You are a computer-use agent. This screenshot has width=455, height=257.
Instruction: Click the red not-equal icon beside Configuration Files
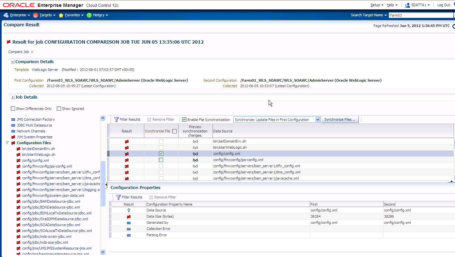coord(13,143)
